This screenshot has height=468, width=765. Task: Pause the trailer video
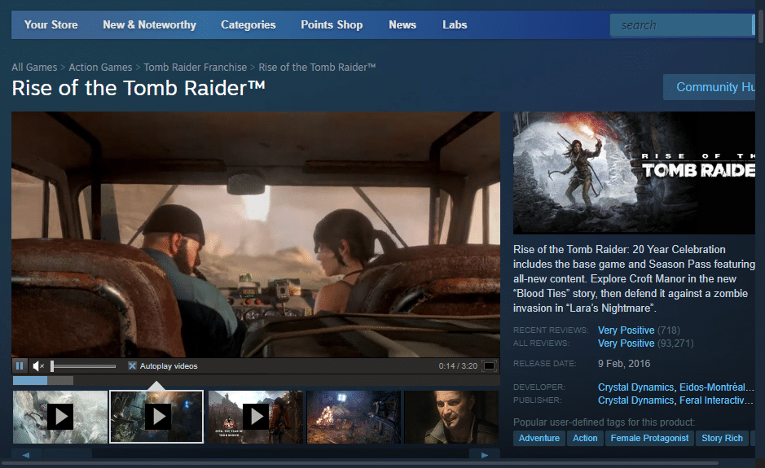pos(20,365)
